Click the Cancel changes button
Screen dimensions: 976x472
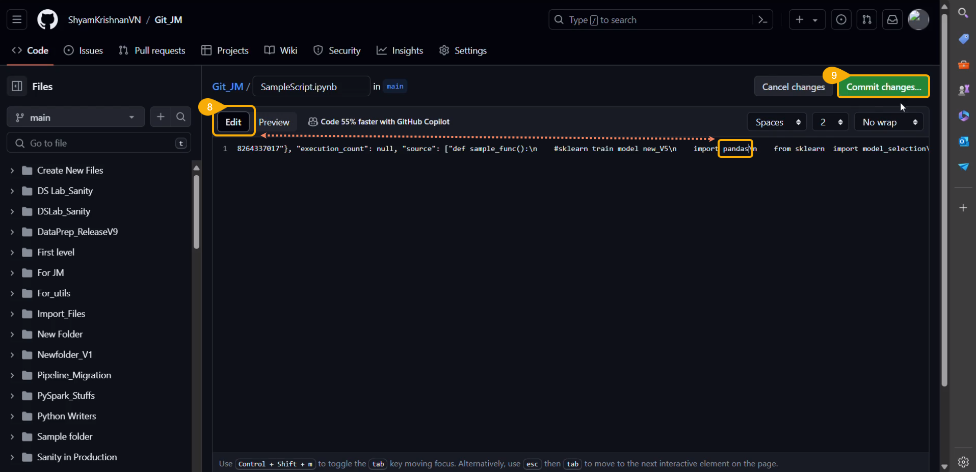pos(793,87)
